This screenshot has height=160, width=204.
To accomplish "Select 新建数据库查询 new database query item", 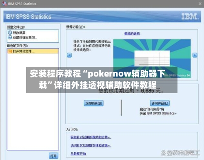I will (x=25, y=37).
